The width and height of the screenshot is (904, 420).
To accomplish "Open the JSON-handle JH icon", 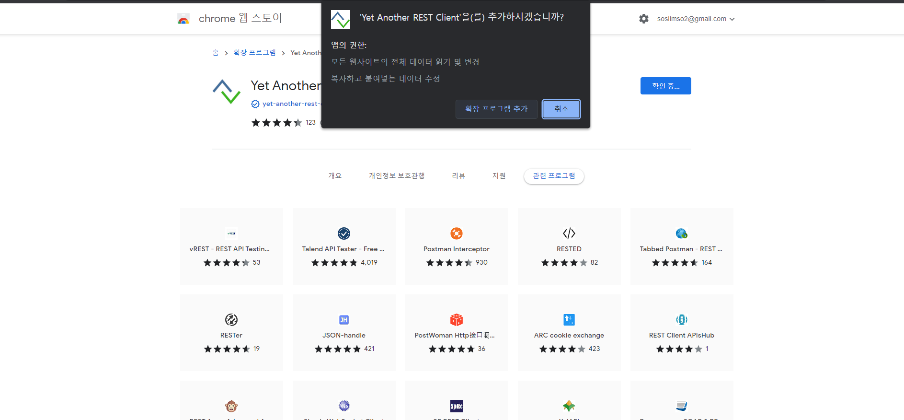I will [344, 320].
